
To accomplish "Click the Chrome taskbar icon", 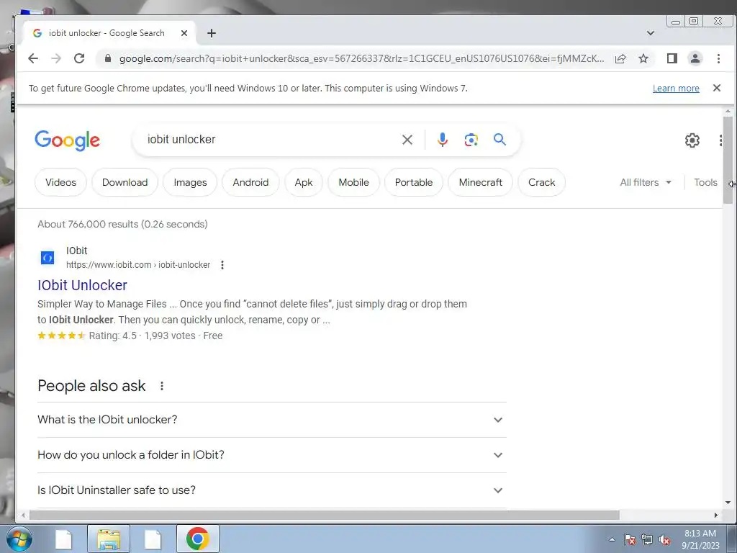I will pyautogui.click(x=197, y=539).
